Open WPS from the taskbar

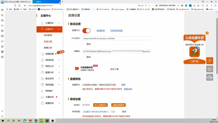[31, 121]
